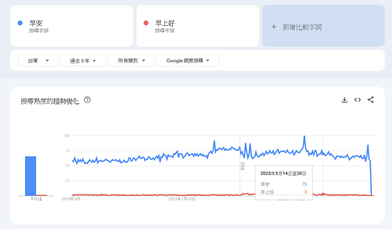Open the 所有類別 category dropdown
Image resolution: width=392 pixels, height=229 pixels.
pyautogui.click(x=131, y=61)
